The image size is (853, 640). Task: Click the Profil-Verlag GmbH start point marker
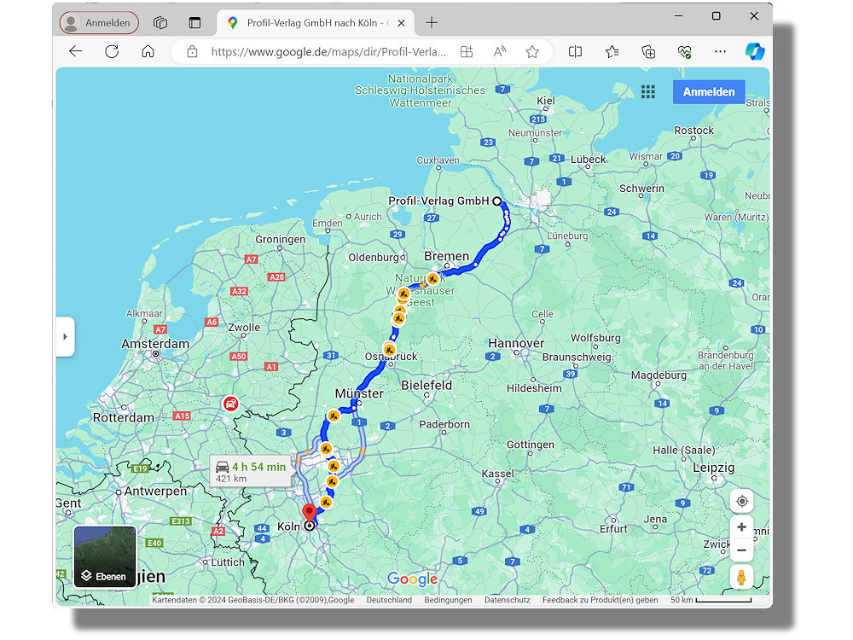point(496,201)
